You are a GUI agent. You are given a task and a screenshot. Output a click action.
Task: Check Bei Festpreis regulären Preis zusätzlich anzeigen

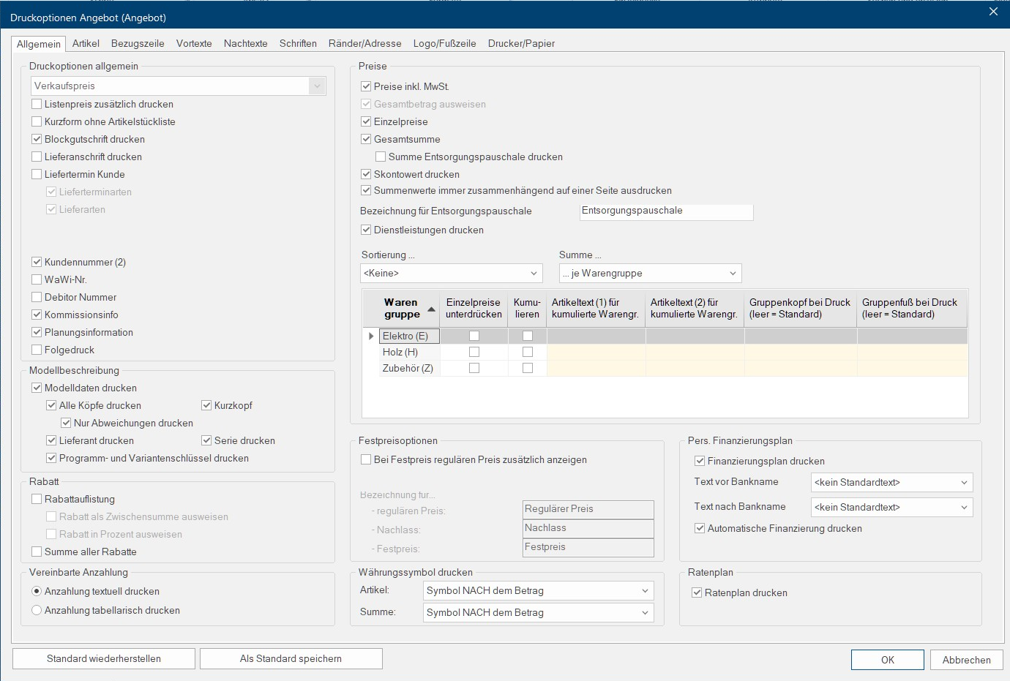click(366, 460)
